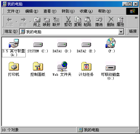Click the 我的电脑 address input field
The width and height of the screenshot is (140, 134).
(69, 32)
